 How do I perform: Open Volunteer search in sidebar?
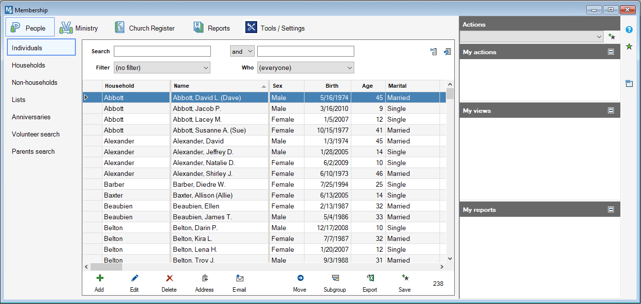(x=35, y=134)
